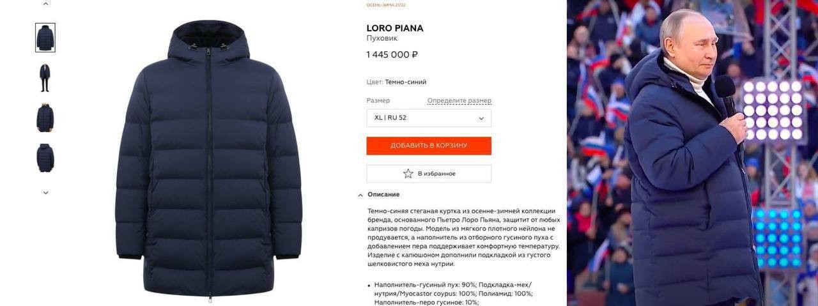
Task: Select the fourth back-view jacket thumbnail
Action: (45, 158)
